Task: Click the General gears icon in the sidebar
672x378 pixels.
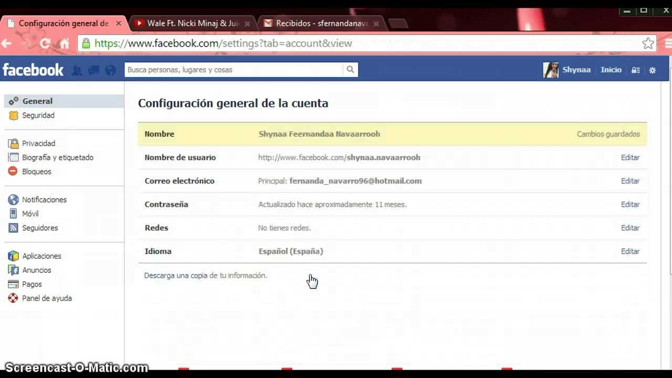Action: tap(14, 101)
